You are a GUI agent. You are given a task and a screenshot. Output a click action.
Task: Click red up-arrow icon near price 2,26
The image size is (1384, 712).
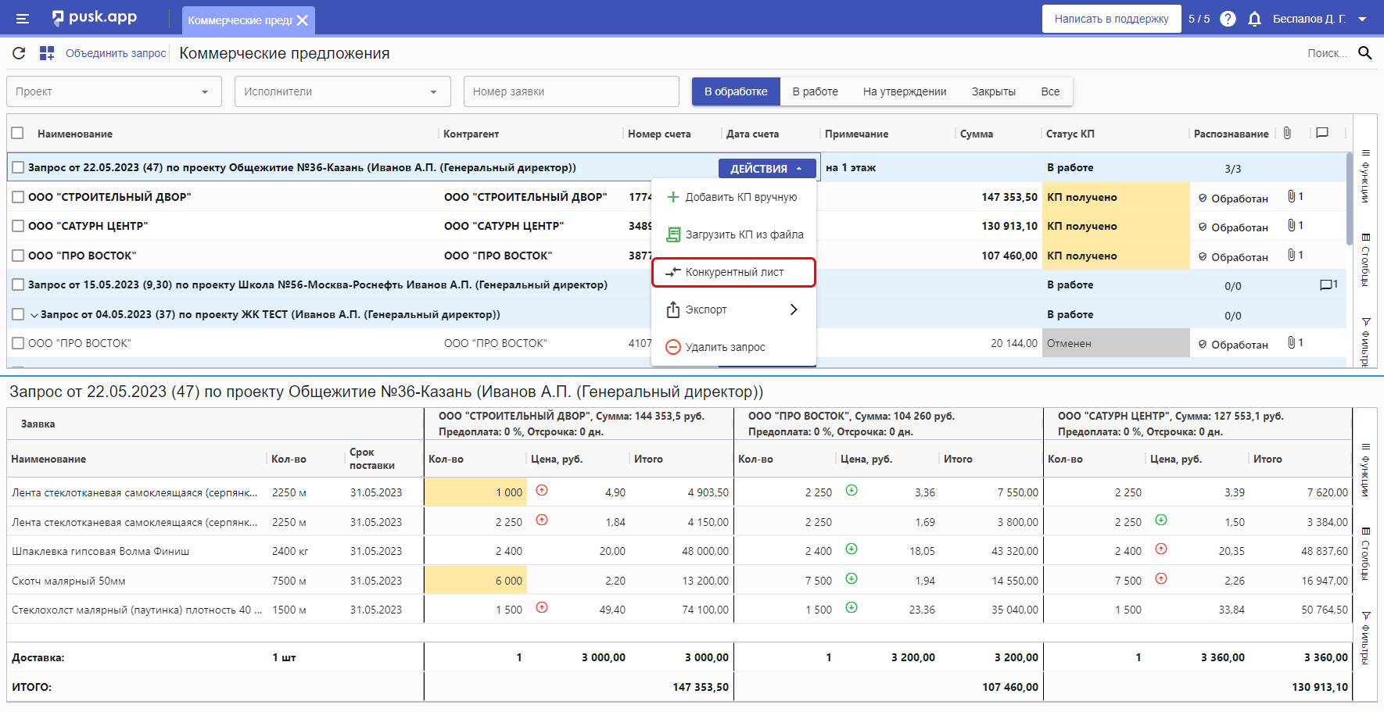1161,578
